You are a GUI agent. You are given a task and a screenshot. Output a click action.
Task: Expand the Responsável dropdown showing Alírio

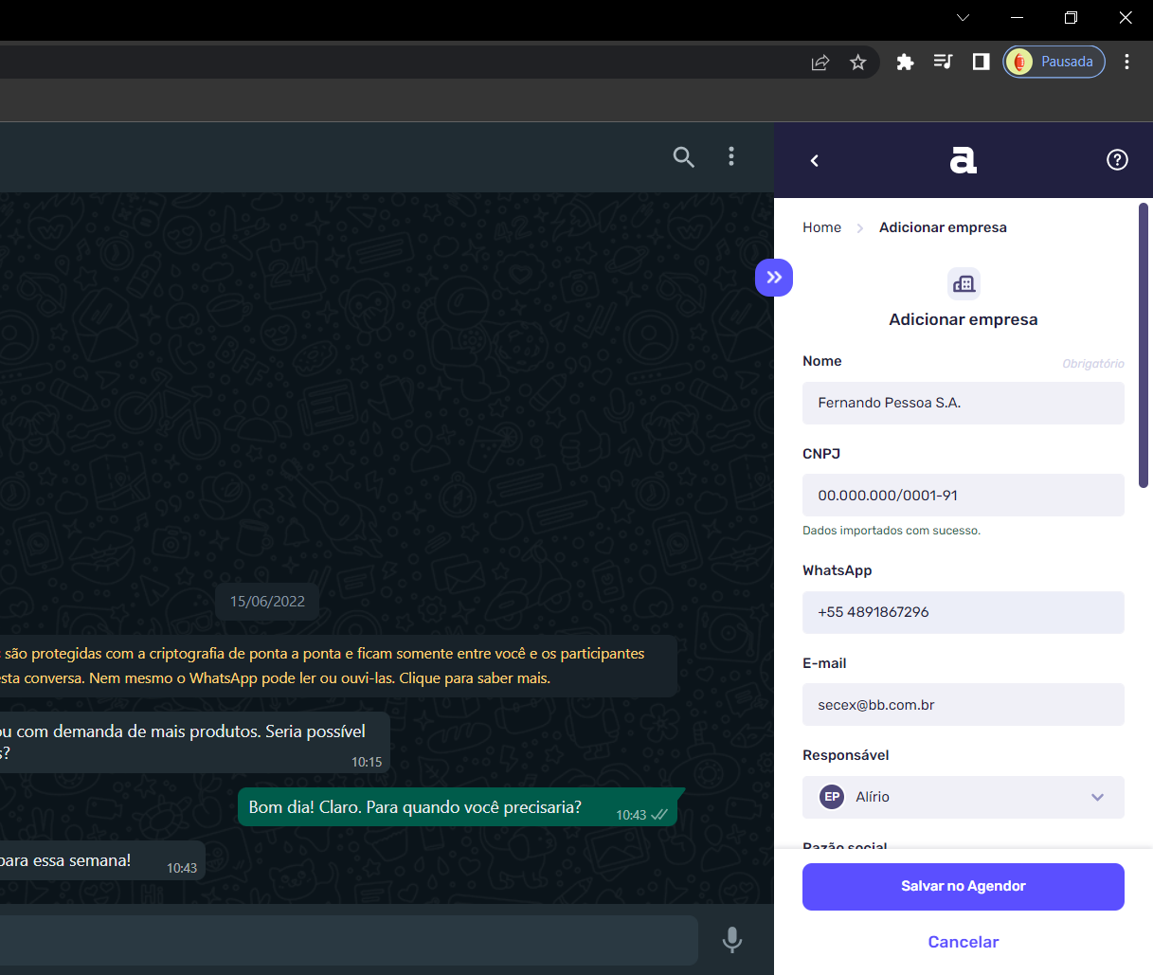point(1097,797)
